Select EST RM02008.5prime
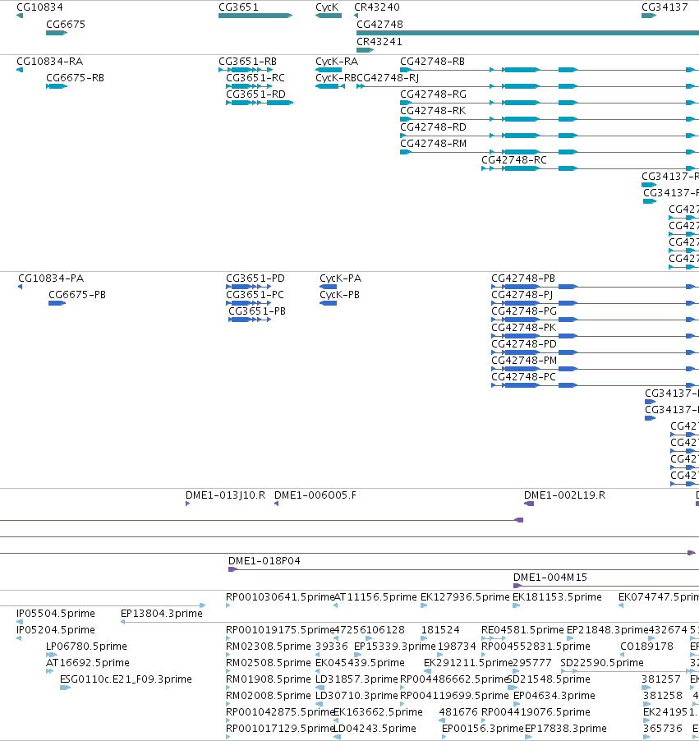This screenshot has height=741, width=699. [x=269, y=695]
